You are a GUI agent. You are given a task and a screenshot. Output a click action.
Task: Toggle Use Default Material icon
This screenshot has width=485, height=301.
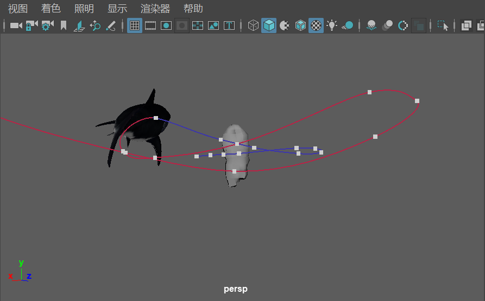point(285,25)
